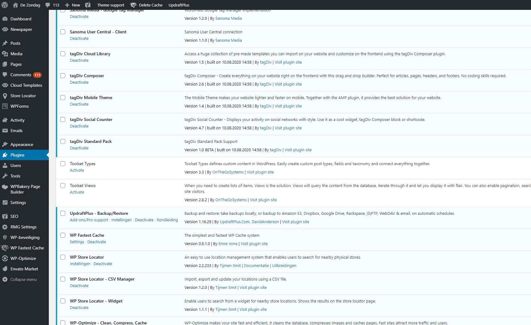Tick the UpdraftPlus - Backup/Restore checkbox
The image size is (531, 325).
point(63,213)
